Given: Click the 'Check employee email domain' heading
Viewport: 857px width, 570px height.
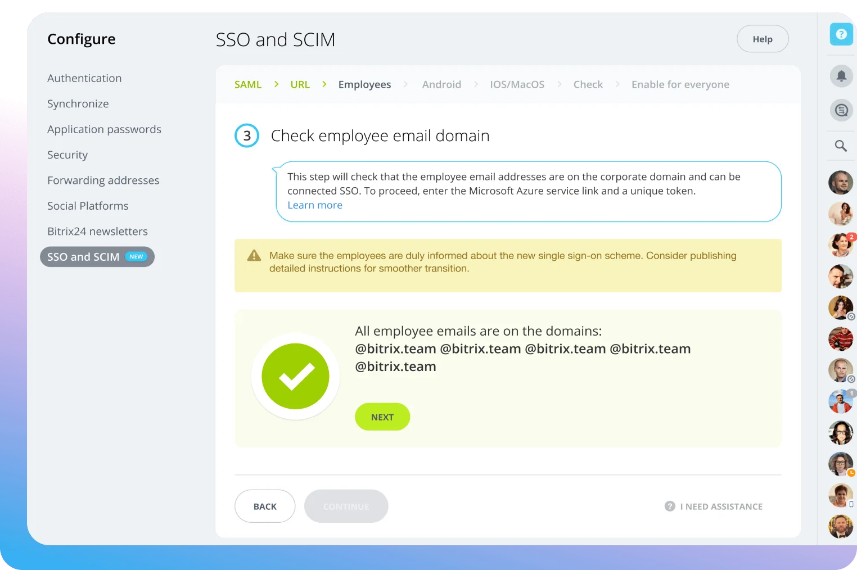Looking at the screenshot, I should click(x=380, y=136).
